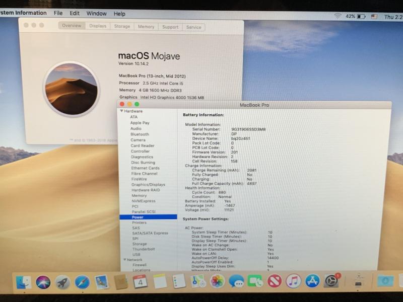Open iTunes icon in dock
The image size is (403, 302).
click(x=293, y=281)
